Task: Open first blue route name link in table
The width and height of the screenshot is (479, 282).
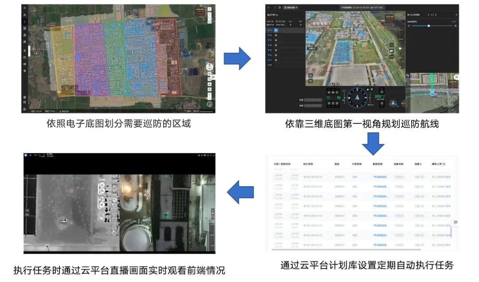Action: (380, 176)
